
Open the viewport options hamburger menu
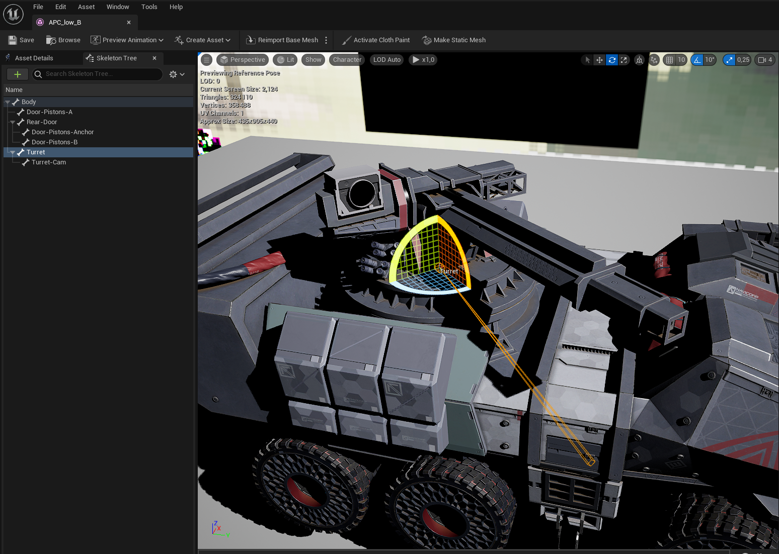click(206, 60)
